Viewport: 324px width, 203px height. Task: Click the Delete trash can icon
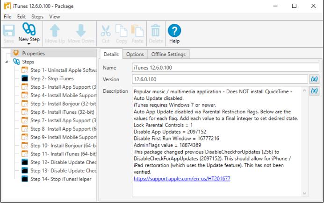[x=156, y=30]
